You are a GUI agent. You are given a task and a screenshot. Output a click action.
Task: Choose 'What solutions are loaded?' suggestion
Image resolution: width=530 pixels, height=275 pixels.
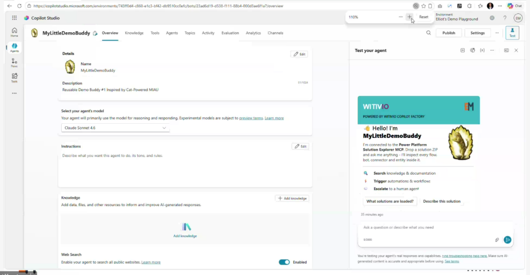[x=390, y=201]
